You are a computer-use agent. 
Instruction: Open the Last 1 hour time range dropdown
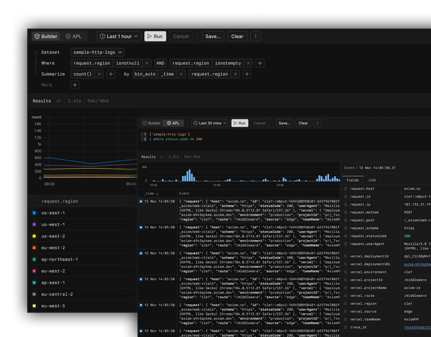pyautogui.click(x=118, y=36)
